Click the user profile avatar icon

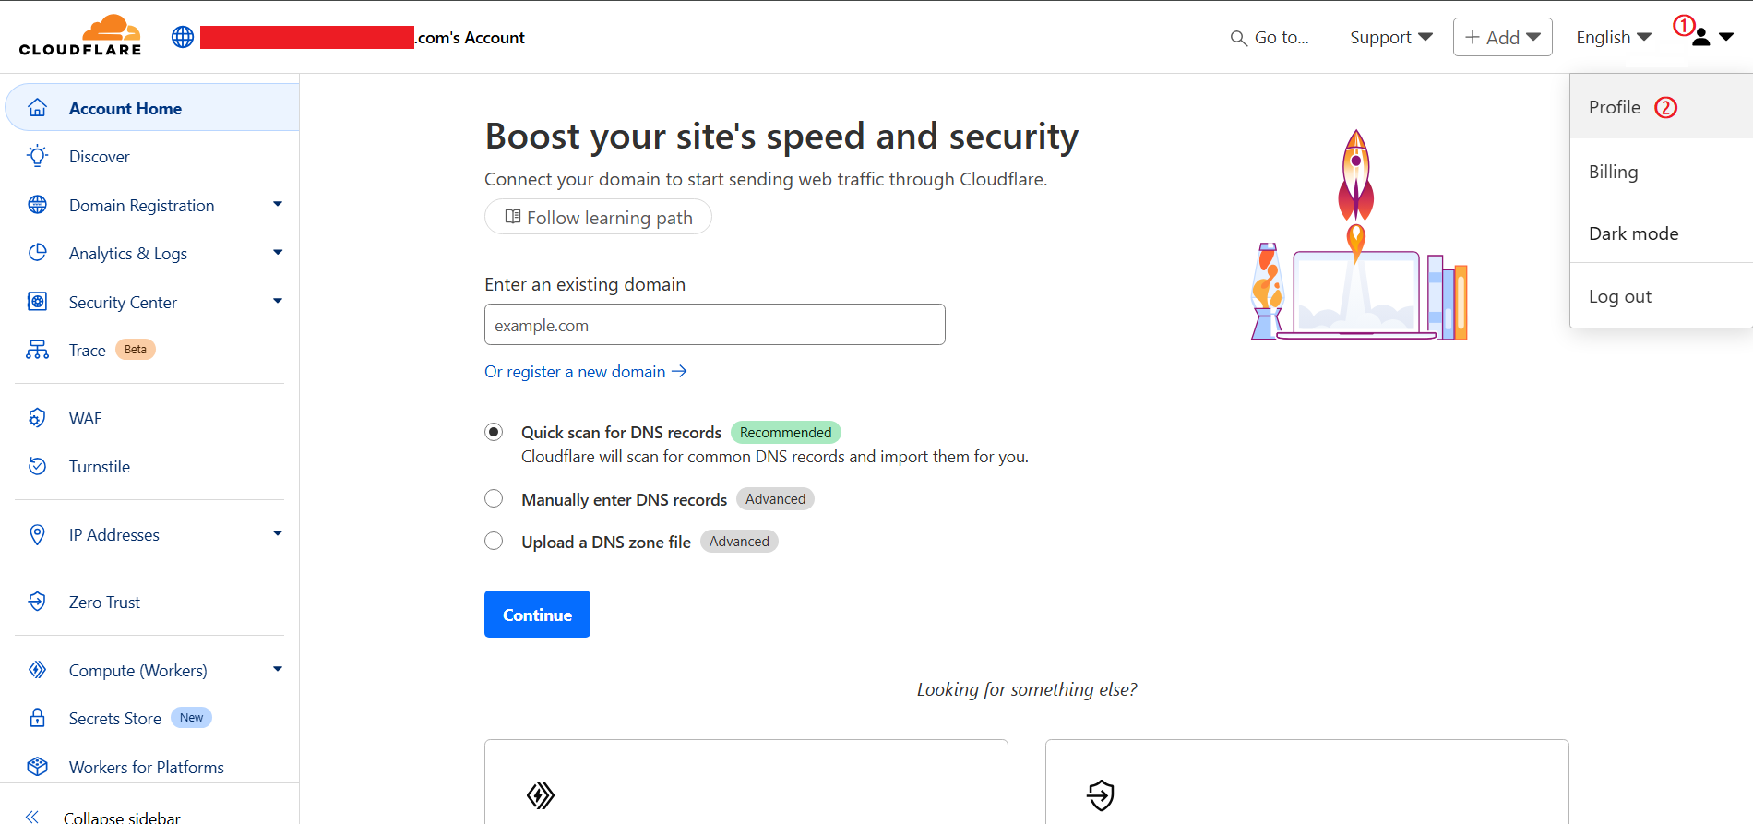tap(1701, 37)
